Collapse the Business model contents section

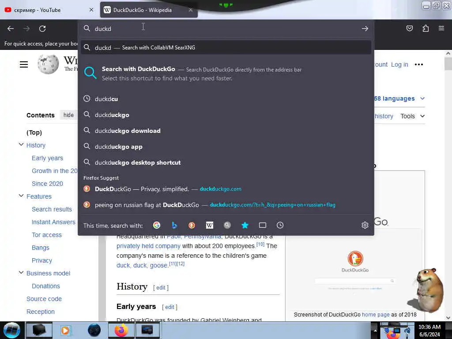coord(21,272)
